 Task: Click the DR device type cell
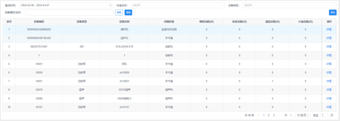[82, 47]
